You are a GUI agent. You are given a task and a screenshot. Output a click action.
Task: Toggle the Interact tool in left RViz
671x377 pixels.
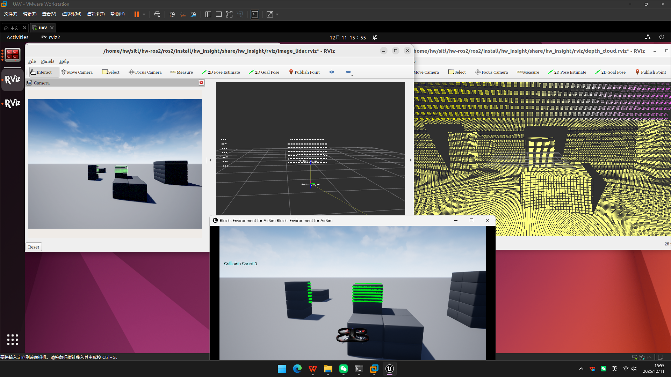41,72
